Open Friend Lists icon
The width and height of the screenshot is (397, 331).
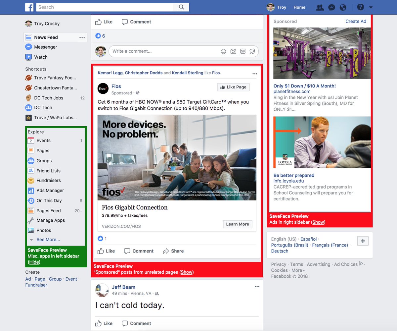coord(31,171)
